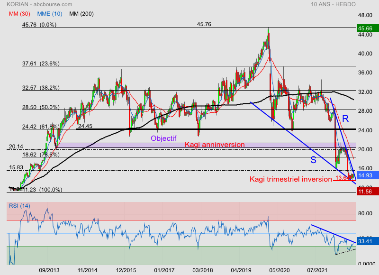Click the 36.00 price axis label
This screenshot has height=275, width=379.
point(365,73)
